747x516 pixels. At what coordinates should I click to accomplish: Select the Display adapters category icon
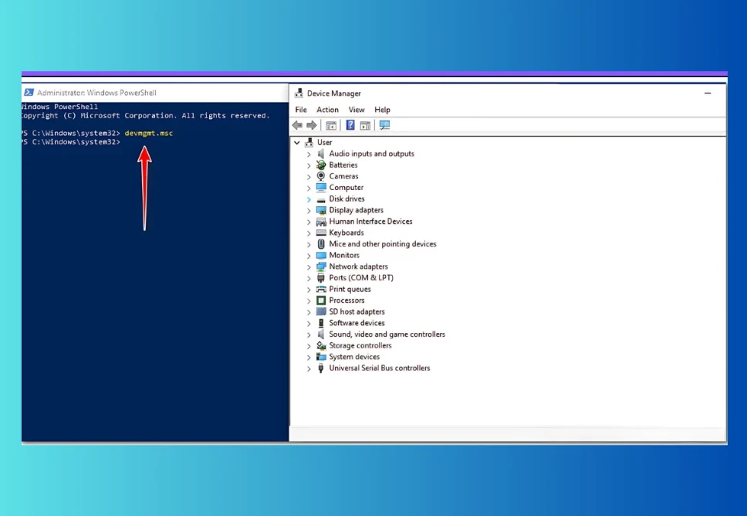[x=321, y=210]
